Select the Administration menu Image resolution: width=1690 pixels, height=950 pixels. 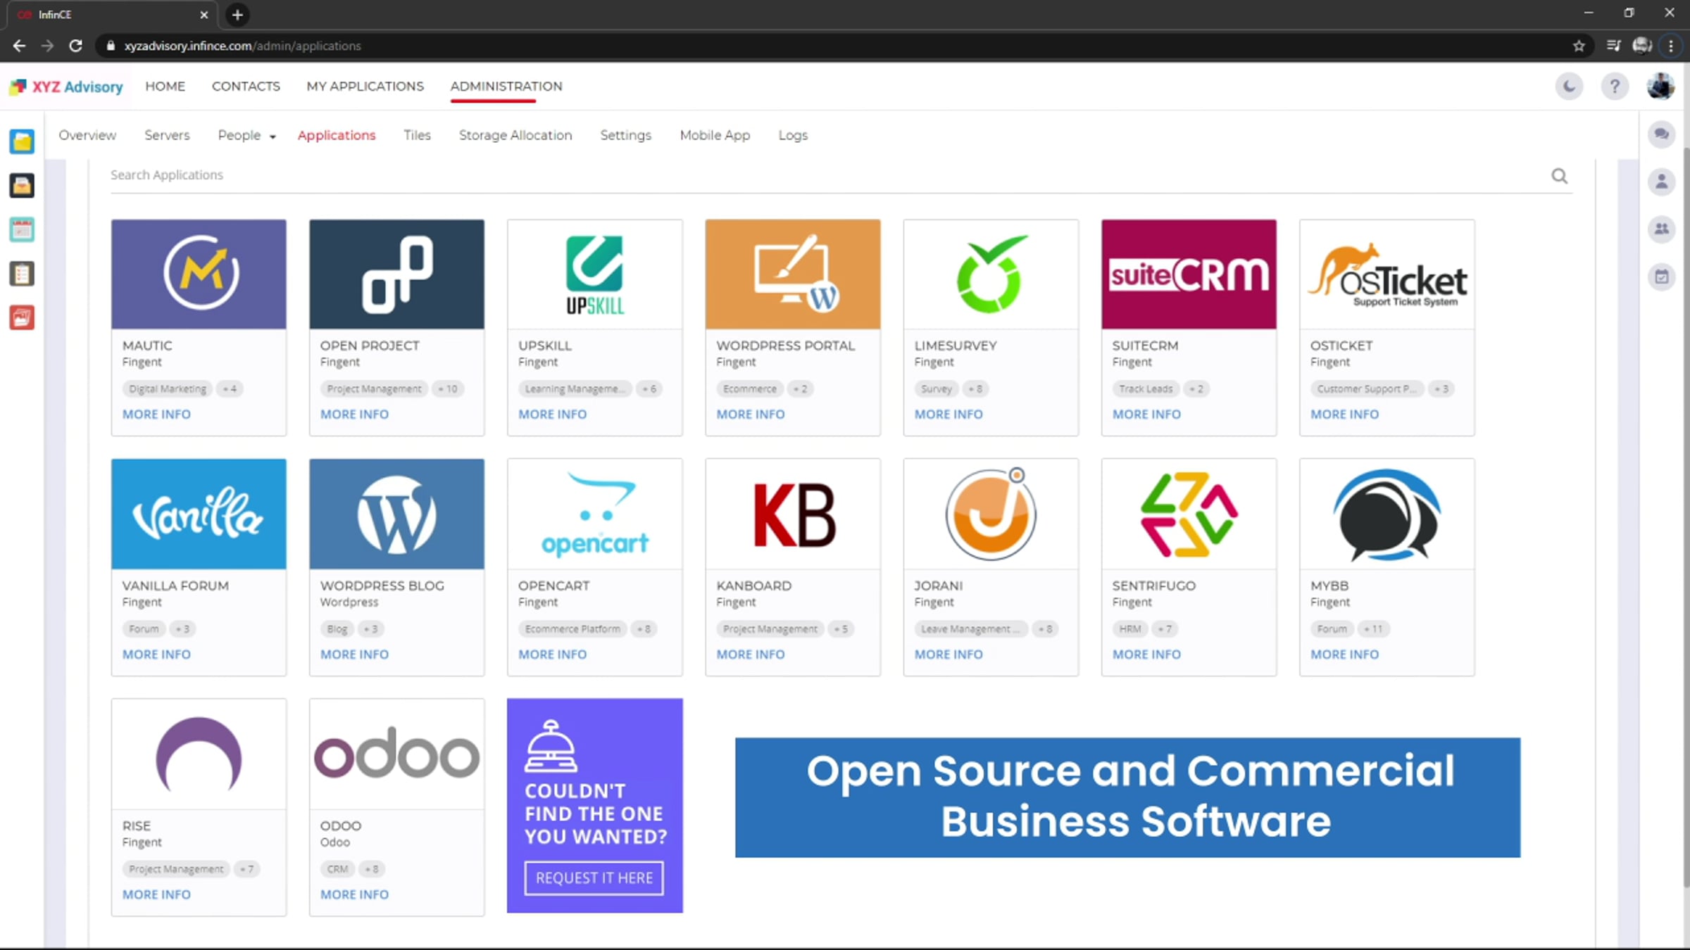[506, 87]
